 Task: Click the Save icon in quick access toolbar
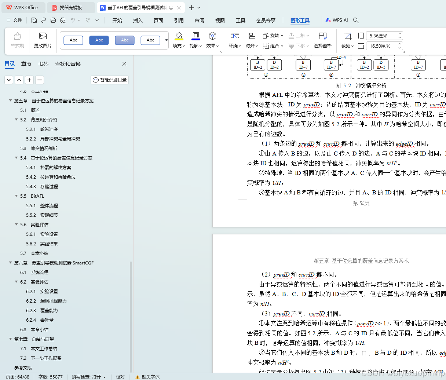[34, 20]
